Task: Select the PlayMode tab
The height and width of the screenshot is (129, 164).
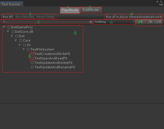Action: pyautogui.click(x=70, y=10)
